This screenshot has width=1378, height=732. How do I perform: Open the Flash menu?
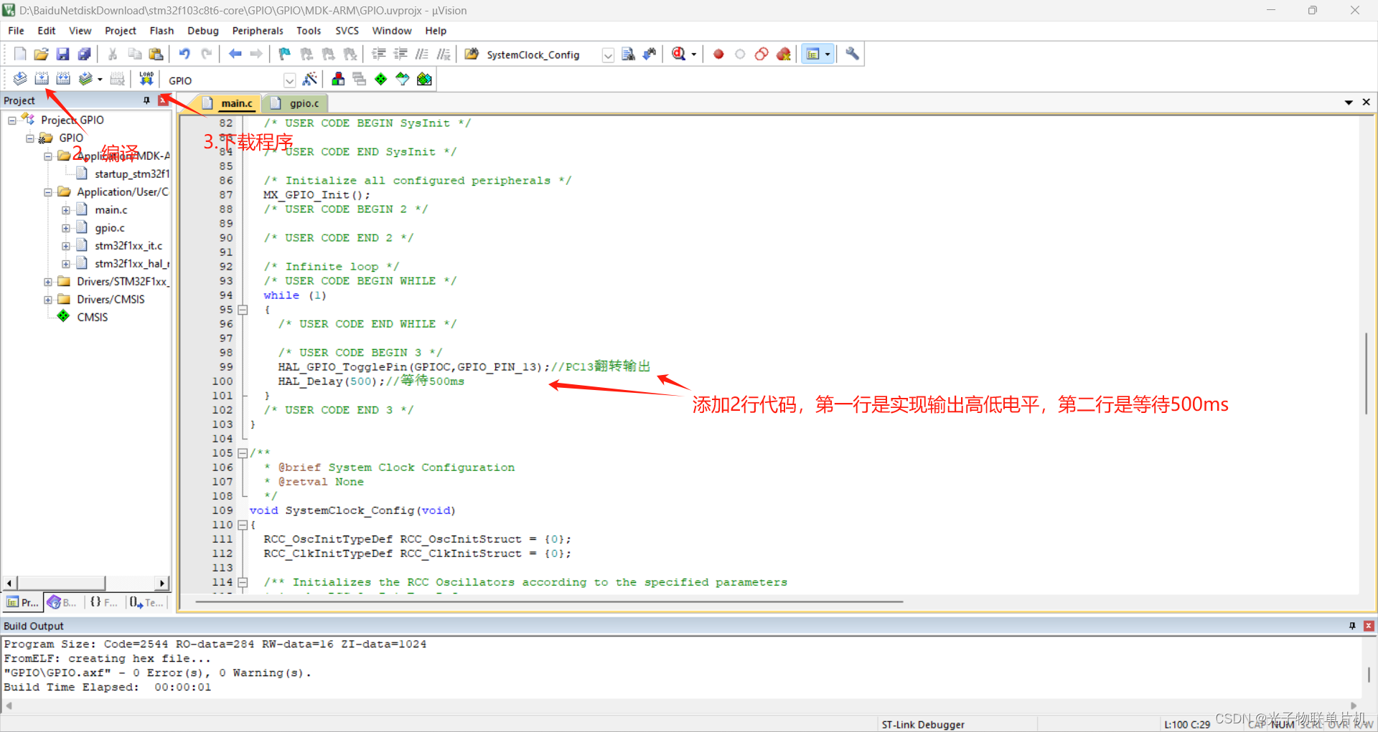(x=161, y=31)
